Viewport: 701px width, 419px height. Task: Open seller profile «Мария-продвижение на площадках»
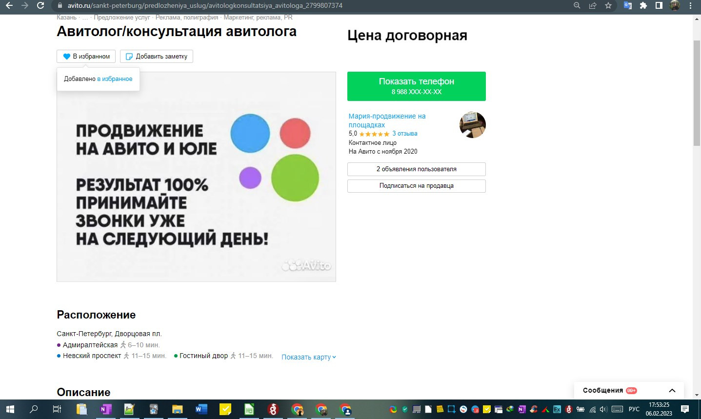click(387, 120)
